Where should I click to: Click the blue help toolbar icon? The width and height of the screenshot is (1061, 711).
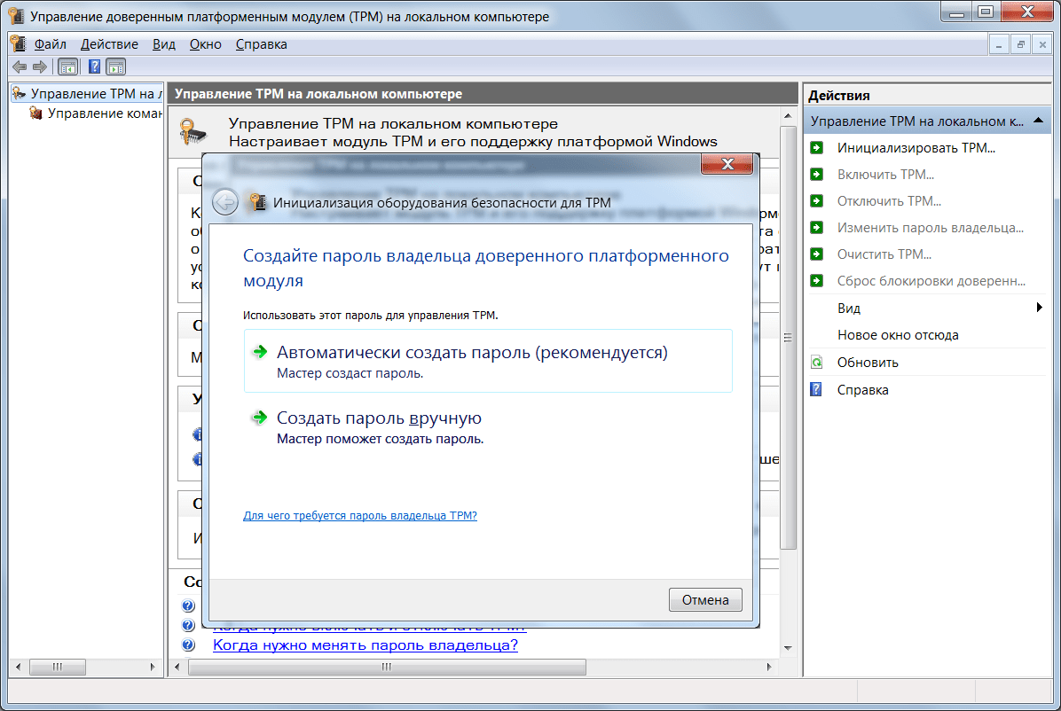point(94,66)
